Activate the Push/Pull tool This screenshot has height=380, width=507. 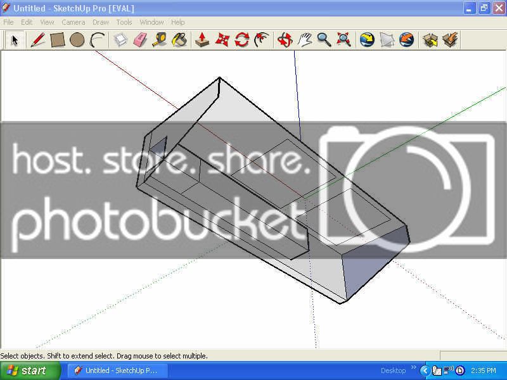(x=202, y=40)
